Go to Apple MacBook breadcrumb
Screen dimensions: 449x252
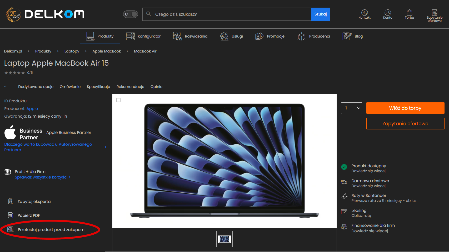tap(107, 51)
